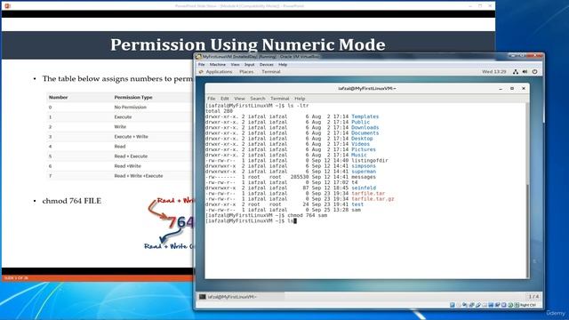The image size is (569, 320).
Task: Click Execute + Write table cell
Action: [131, 136]
